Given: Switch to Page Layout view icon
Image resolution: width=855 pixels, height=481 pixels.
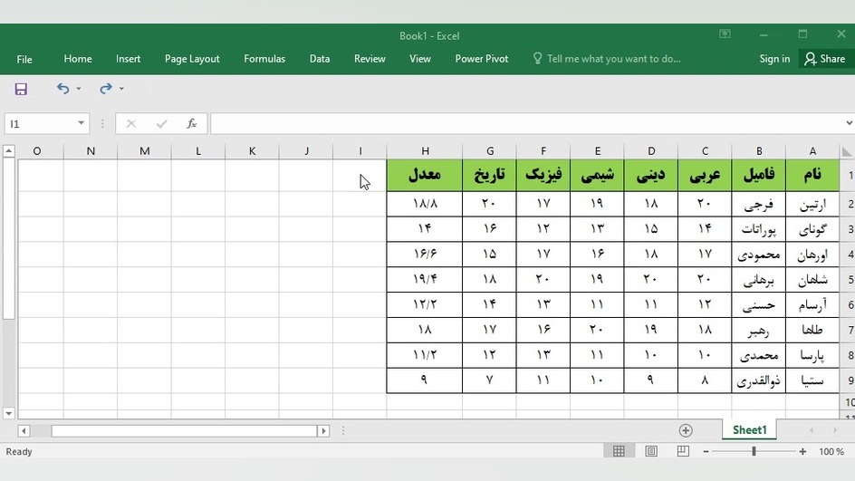Looking at the screenshot, I should coord(651,451).
